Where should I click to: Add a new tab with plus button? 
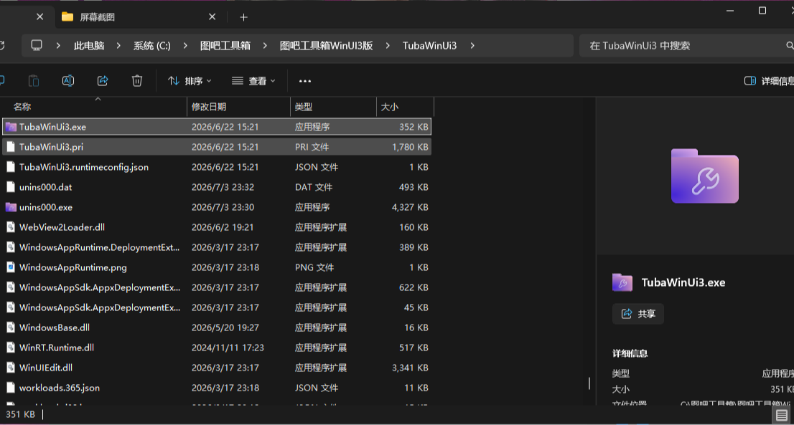coord(243,17)
